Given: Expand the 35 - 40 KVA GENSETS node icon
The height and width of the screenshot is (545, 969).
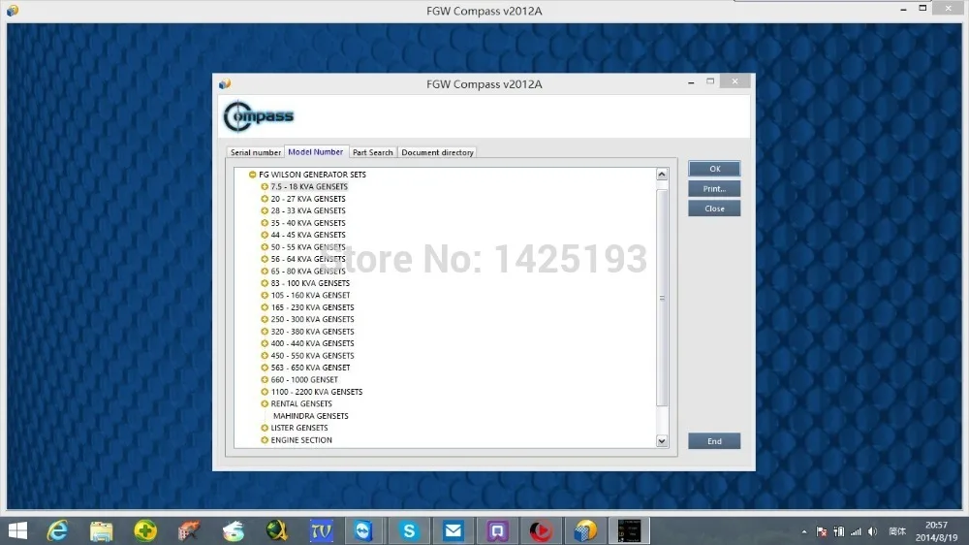Looking at the screenshot, I should (x=265, y=223).
